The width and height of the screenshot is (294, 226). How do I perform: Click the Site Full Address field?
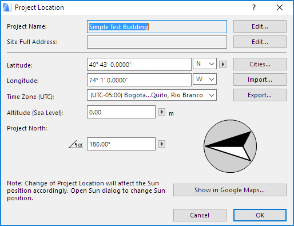point(157,42)
